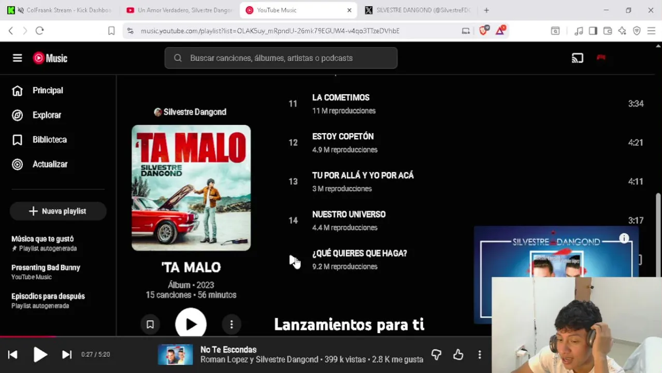
Task: Open the Brave VPN shield icon
Action: 637,31
